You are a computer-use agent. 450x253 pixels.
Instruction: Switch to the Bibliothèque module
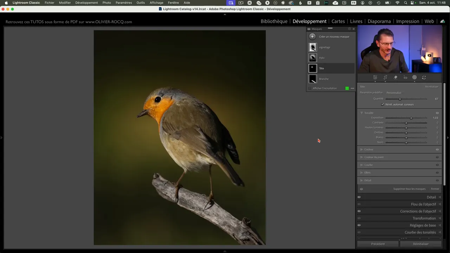coord(274,21)
